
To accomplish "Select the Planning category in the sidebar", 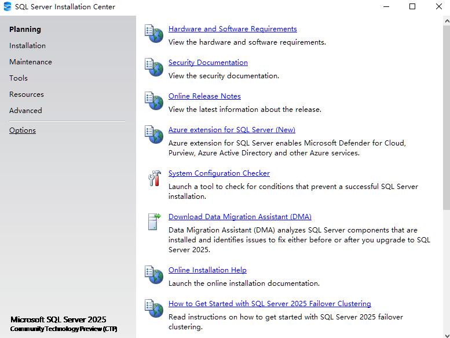I will tap(25, 30).
